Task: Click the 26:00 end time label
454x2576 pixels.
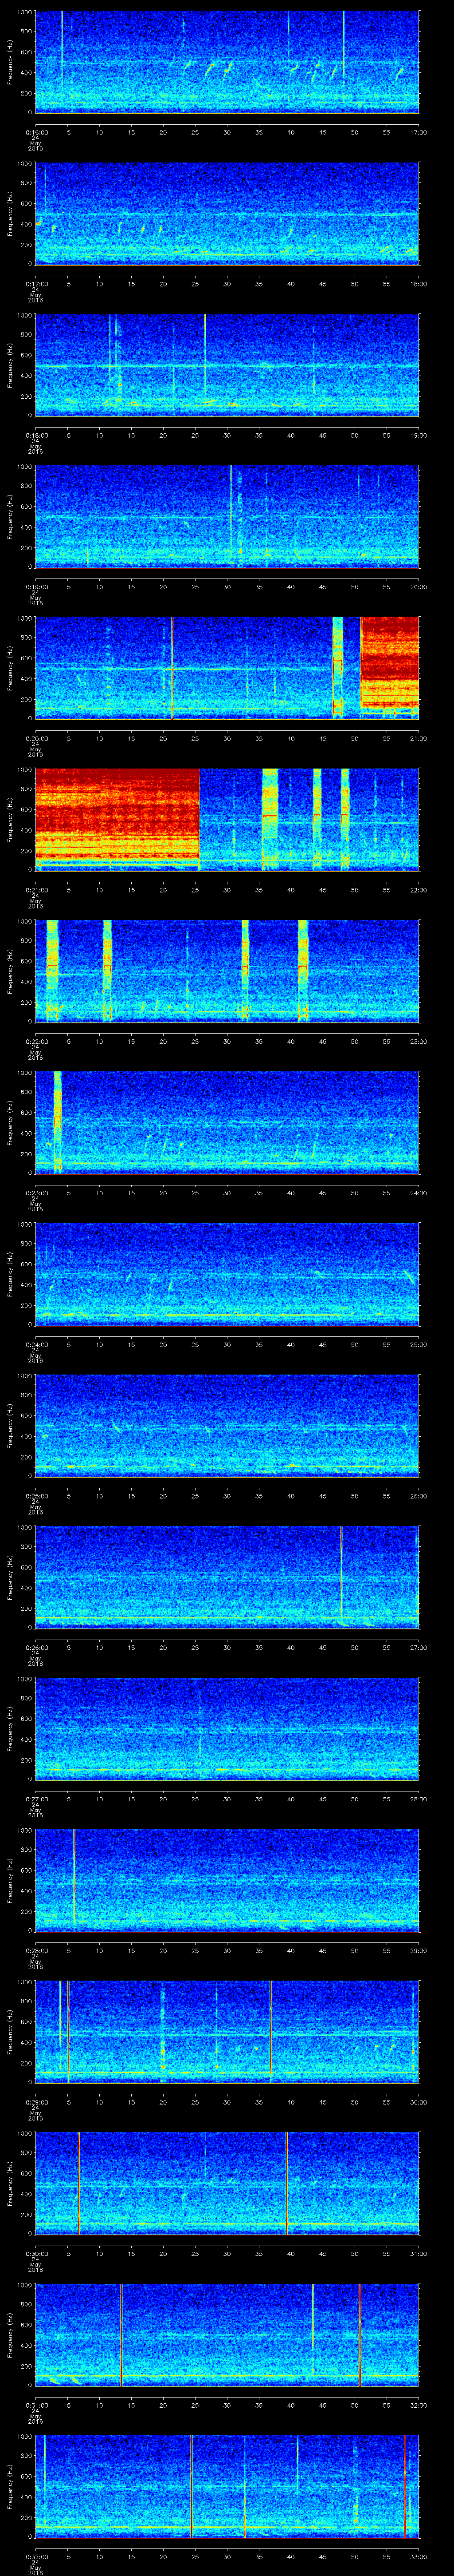Action: coord(418,1496)
